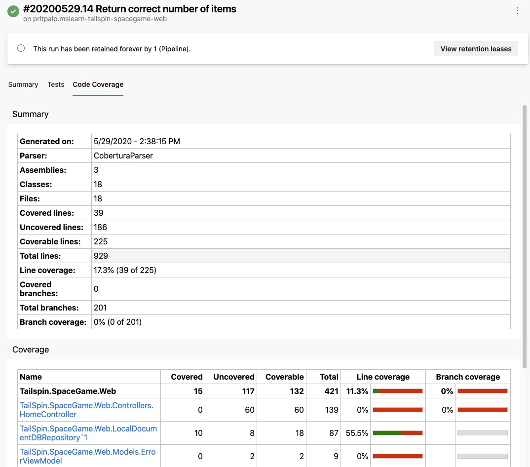Click HomeController line coverage bar

pyautogui.click(x=398, y=410)
